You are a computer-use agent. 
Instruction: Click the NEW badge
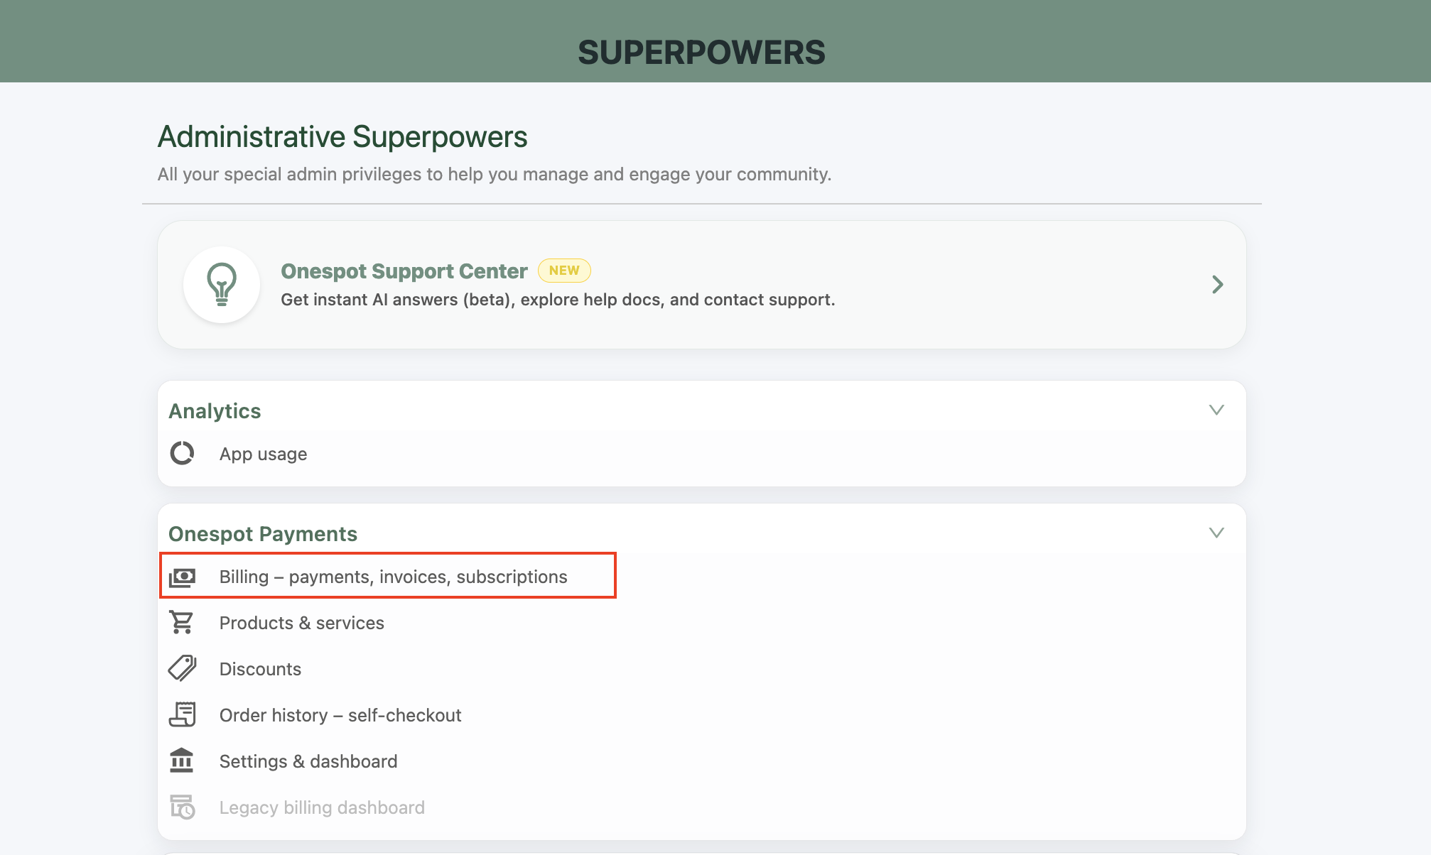click(x=564, y=271)
